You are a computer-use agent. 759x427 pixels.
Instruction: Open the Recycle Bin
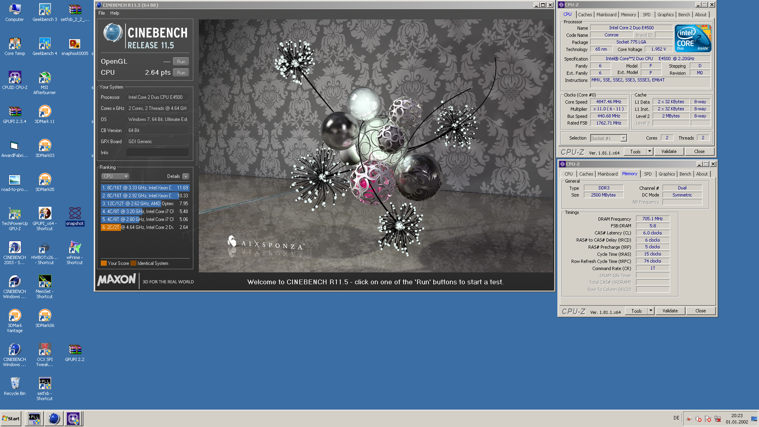(15, 386)
